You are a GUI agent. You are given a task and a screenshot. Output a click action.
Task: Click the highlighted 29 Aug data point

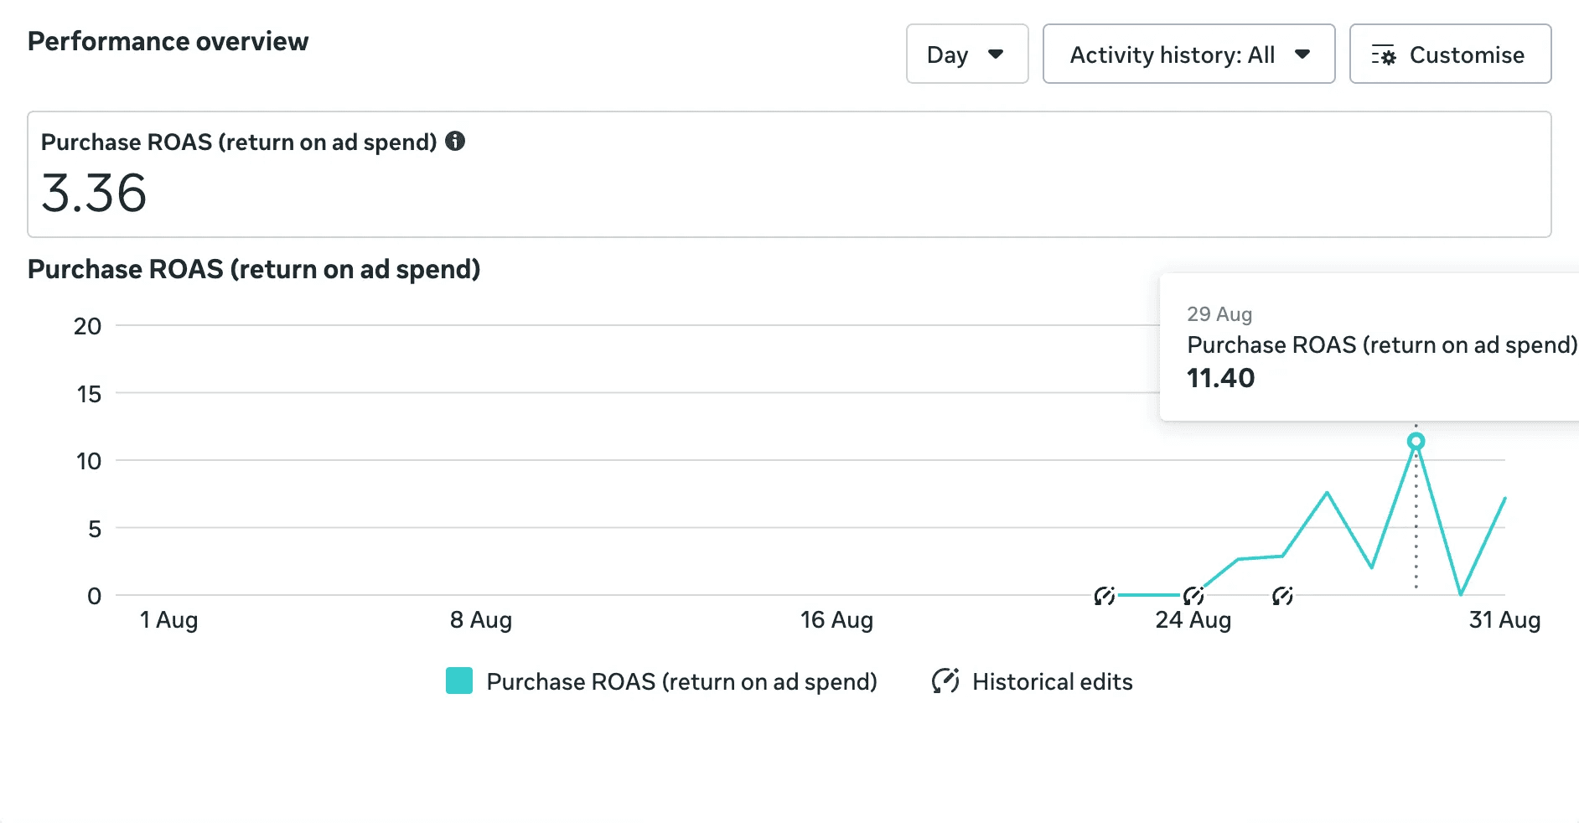(1416, 441)
